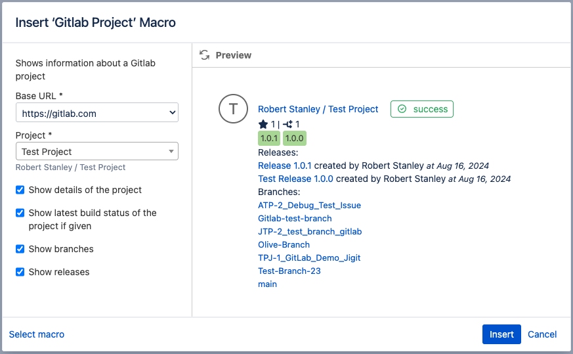Click the fork count icon
573x354 pixels.
point(287,124)
